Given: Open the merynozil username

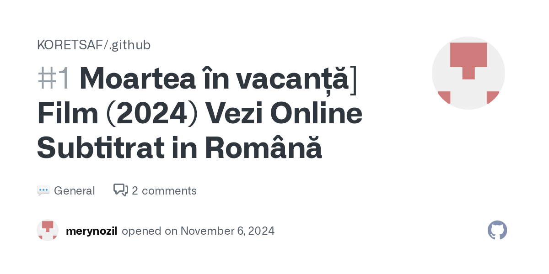Looking at the screenshot, I should [91, 231].
